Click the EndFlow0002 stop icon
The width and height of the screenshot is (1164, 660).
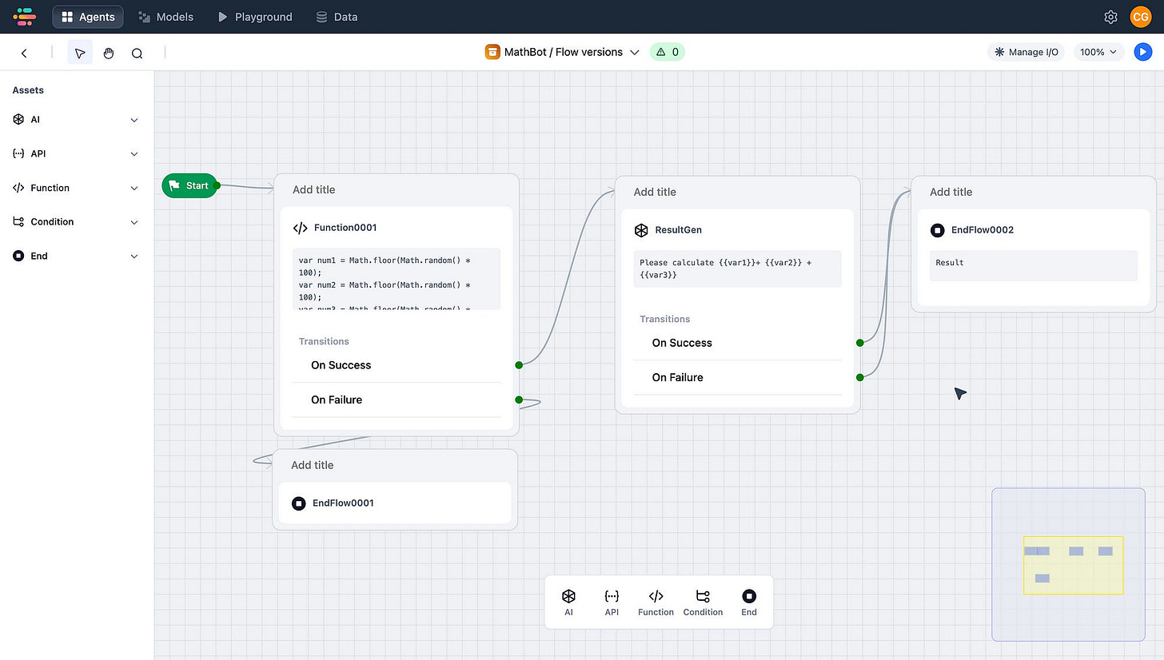[x=938, y=230]
